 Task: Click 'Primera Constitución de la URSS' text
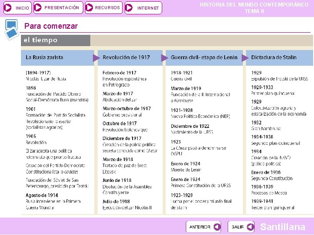click(201, 185)
